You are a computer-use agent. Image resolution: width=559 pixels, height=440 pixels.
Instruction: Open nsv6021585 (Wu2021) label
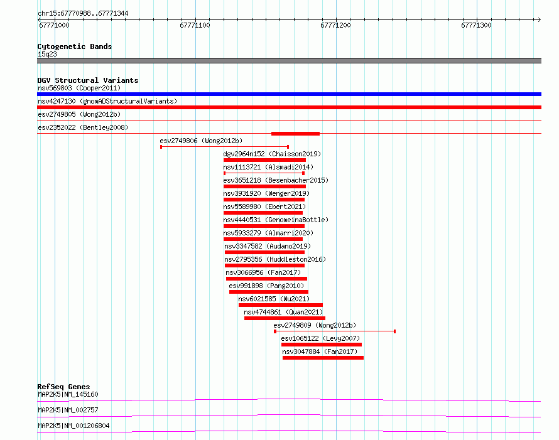tap(274, 299)
